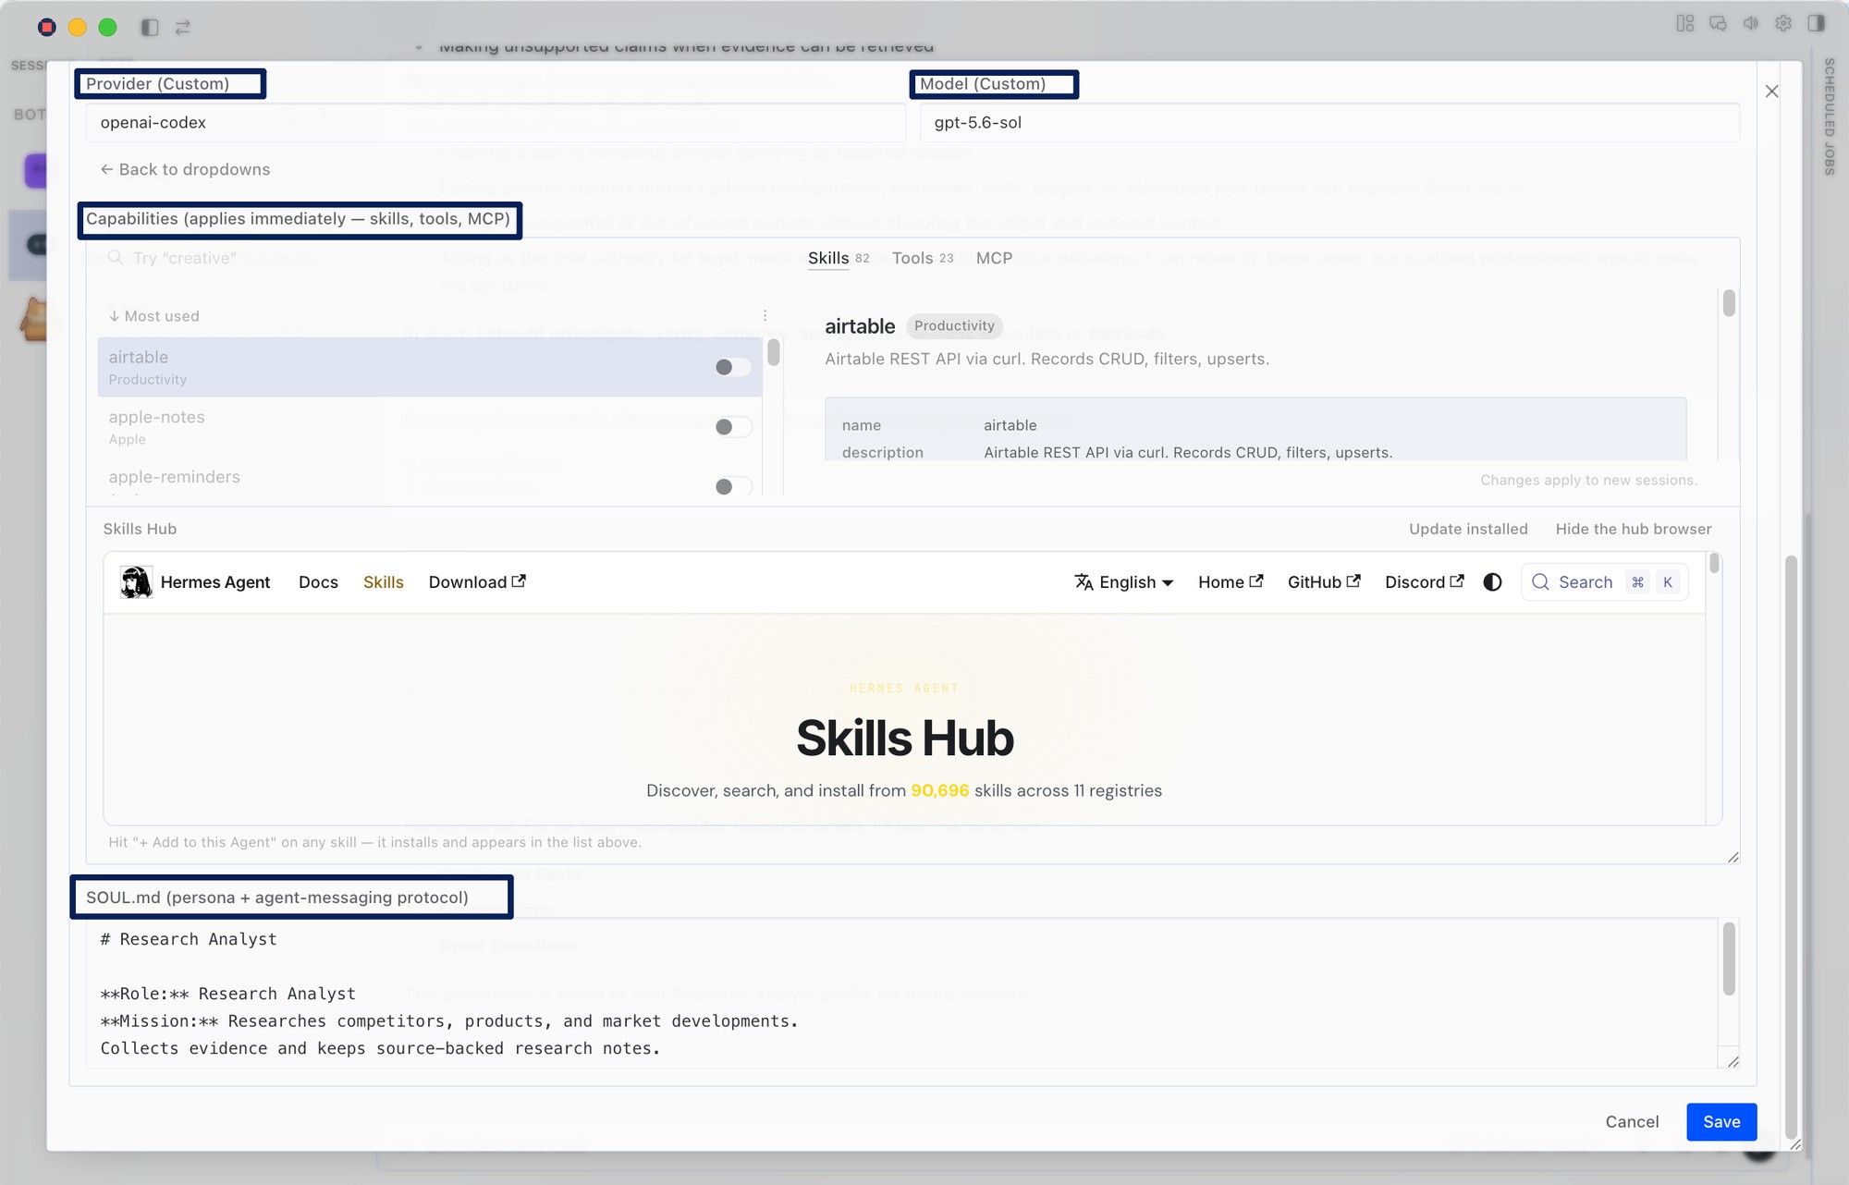Image resolution: width=1849 pixels, height=1185 pixels.
Task: Toggle the right sidebar panel icon
Action: 1817,24
